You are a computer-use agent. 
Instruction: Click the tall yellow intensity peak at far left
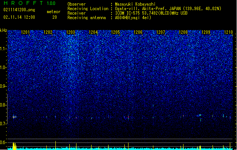coord(14,146)
